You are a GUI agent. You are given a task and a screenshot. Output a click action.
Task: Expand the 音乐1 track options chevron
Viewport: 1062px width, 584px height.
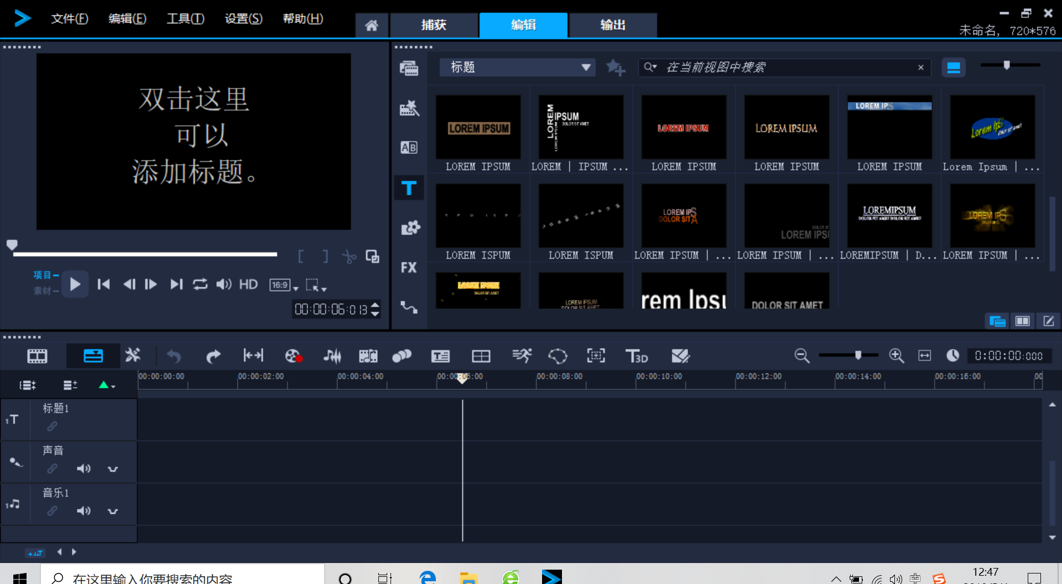coord(113,512)
